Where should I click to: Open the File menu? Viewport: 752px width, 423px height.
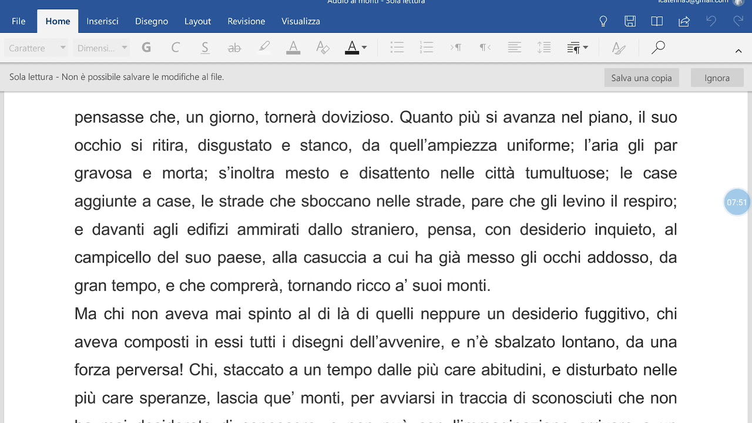(18, 21)
